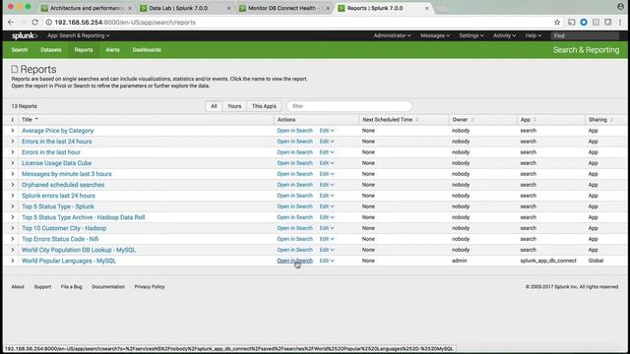The height and width of the screenshot is (354, 630).
Task: Go to the Datasets nav tab
Action: tap(51, 50)
